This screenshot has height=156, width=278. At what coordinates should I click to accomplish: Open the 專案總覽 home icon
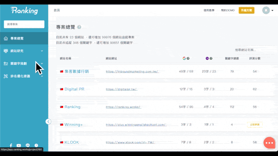tap(6, 38)
